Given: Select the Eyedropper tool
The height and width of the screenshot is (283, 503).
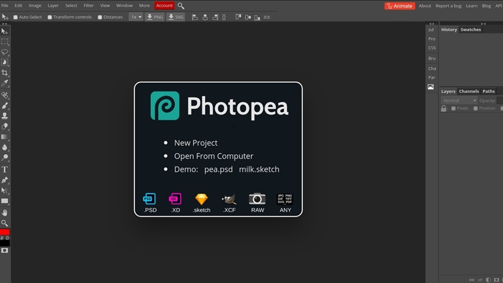Looking at the screenshot, I should point(4,84).
